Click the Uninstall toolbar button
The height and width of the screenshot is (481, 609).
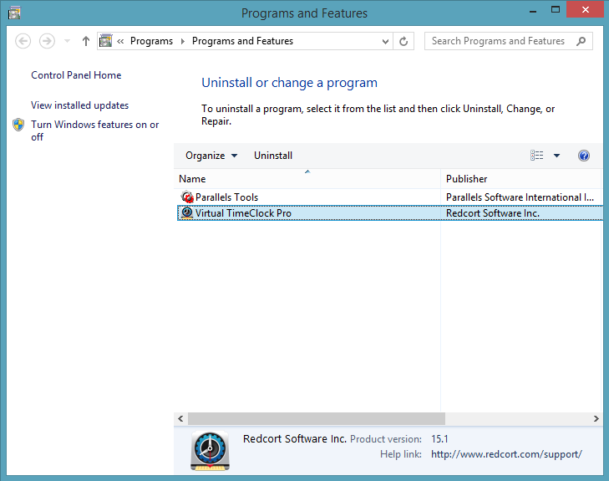(273, 156)
